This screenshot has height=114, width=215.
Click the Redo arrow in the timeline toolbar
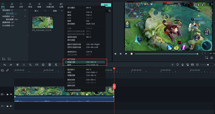[x=11, y=65]
